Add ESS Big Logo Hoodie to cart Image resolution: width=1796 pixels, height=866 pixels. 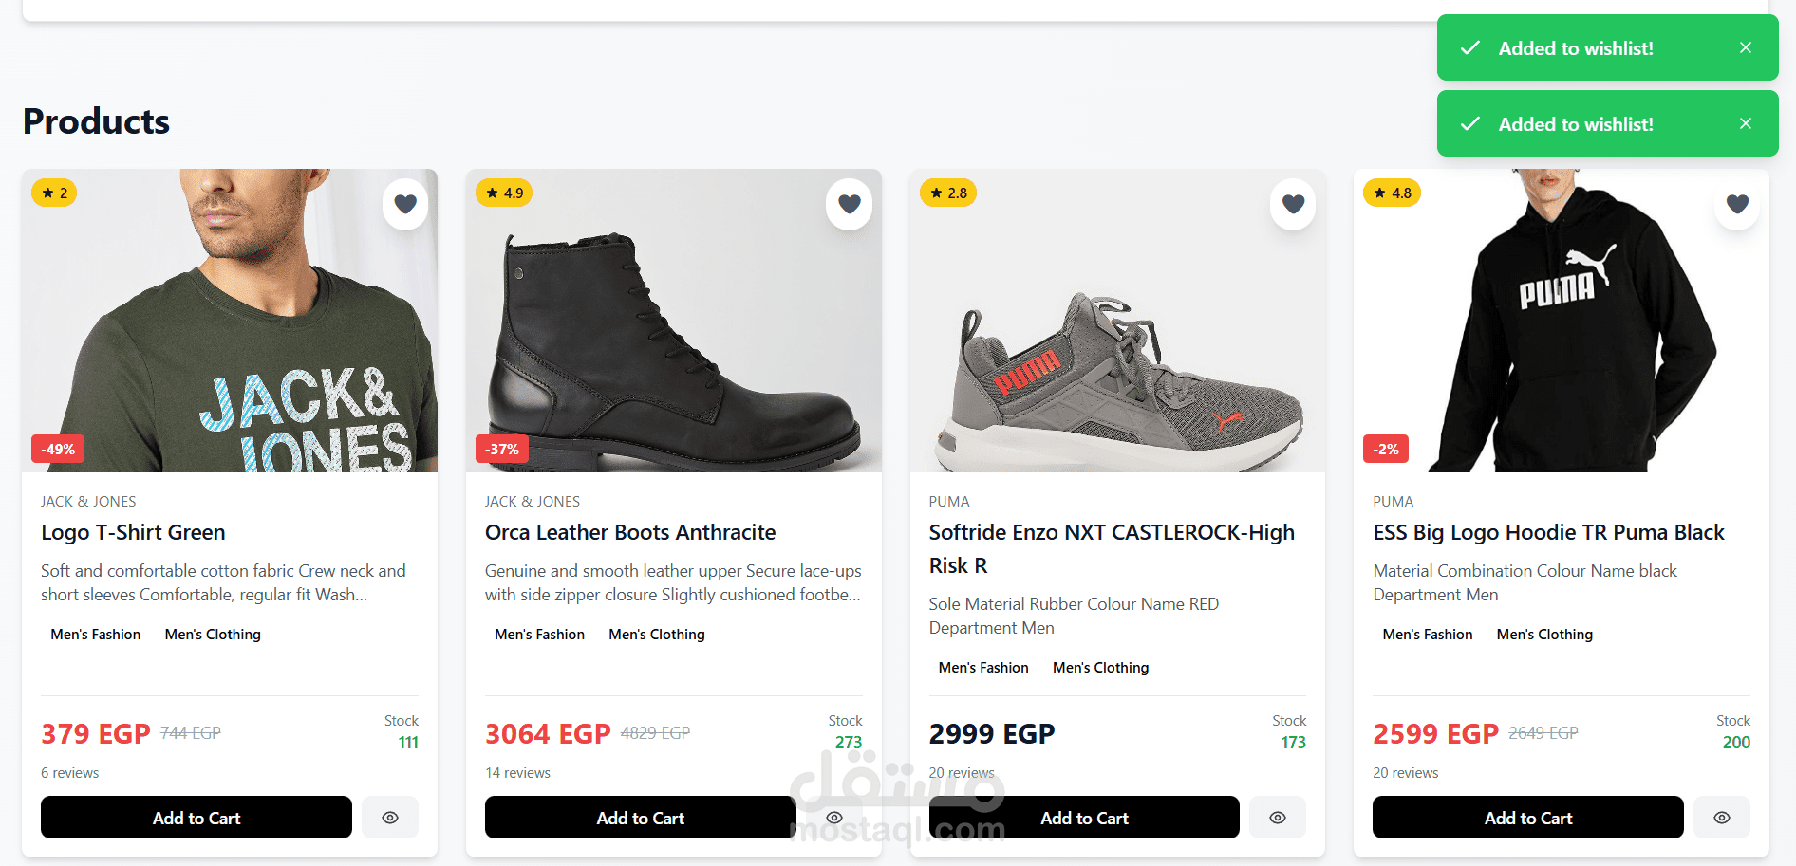[1528, 818]
